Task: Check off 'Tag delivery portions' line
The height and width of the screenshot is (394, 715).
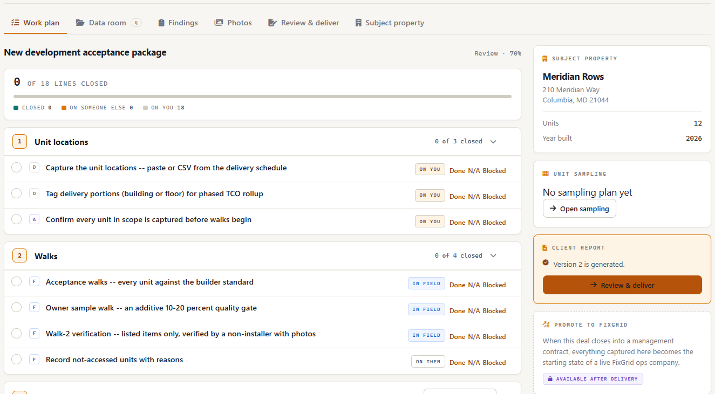Action: [16, 193]
